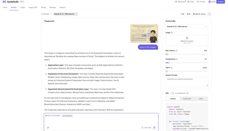The width and height of the screenshot is (228, 131).
Task: Click the Deposit button
Action: pyautogui.click(x=220, y=2)
